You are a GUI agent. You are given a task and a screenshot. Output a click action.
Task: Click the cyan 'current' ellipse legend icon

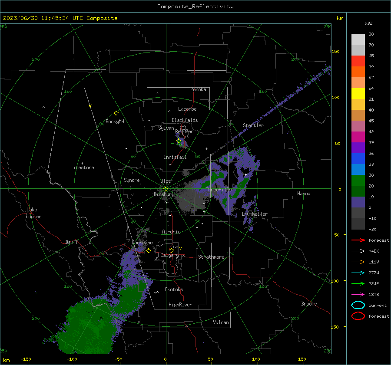click(x=358, y=305)
